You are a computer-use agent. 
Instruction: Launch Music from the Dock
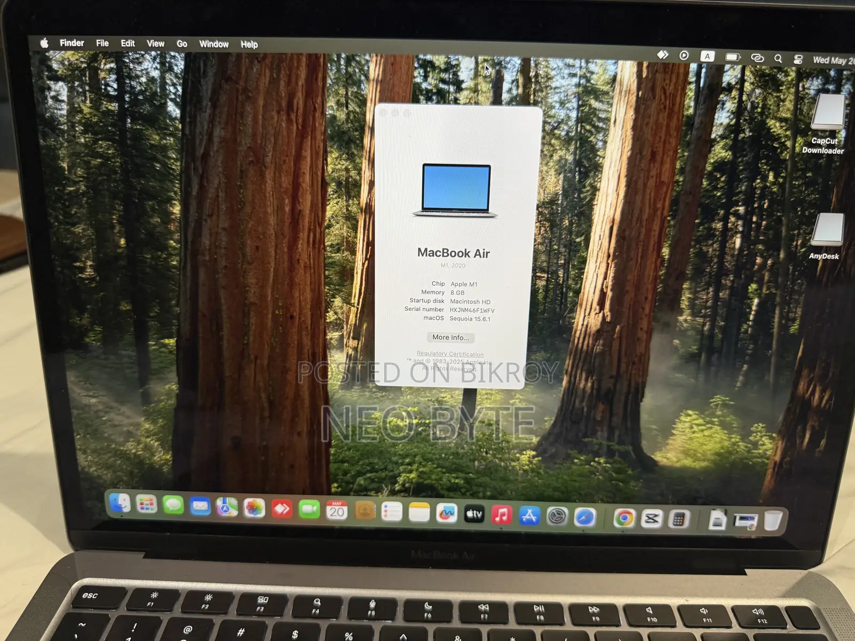(502, 515)
